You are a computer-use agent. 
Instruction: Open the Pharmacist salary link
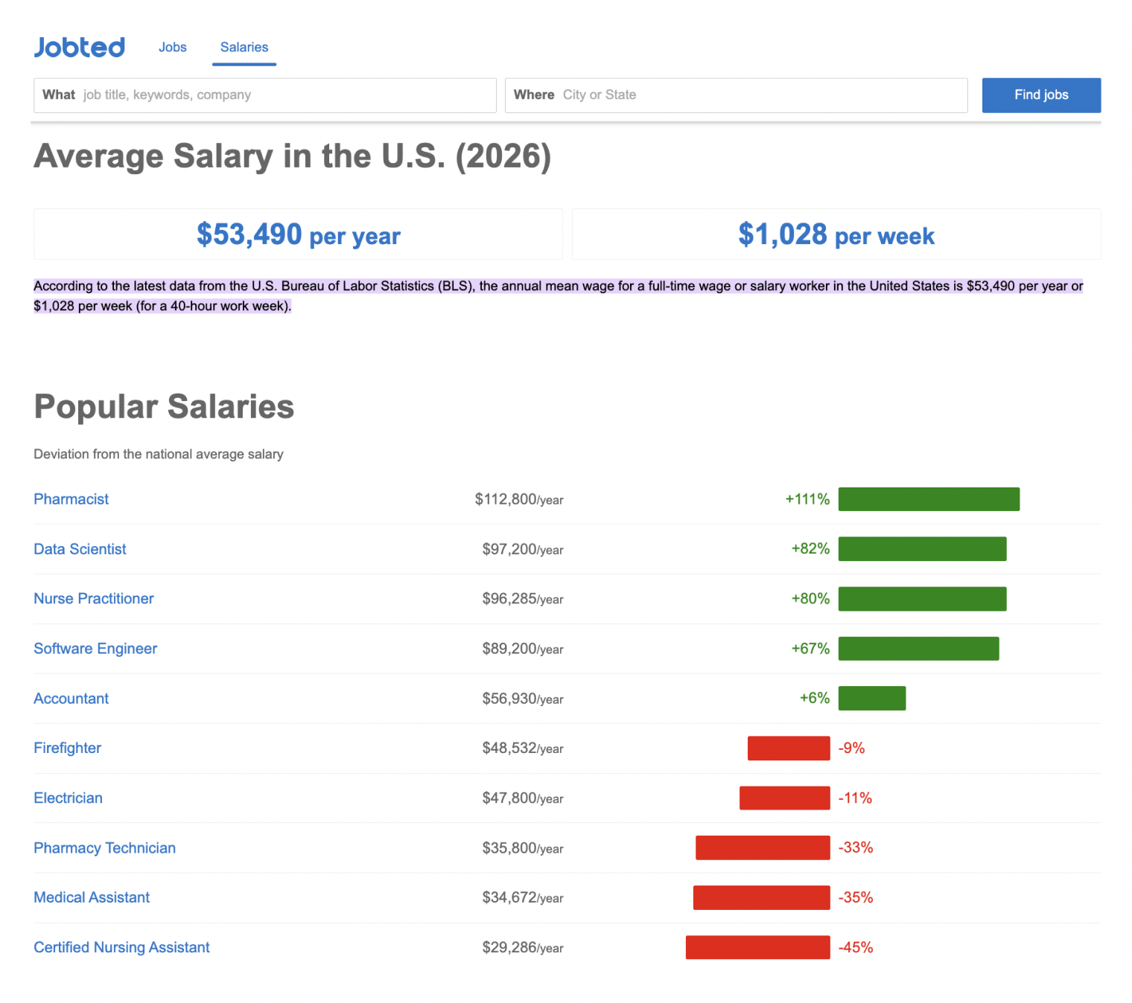pos(71,499)
